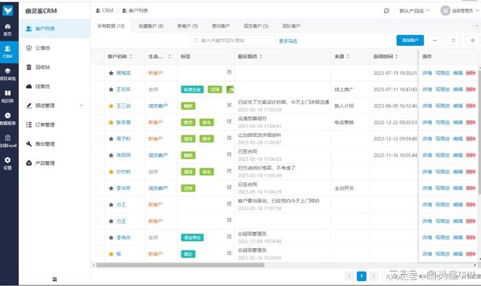
Task: Tick the checkbox for 李中芳 row
Action: point(97,188)
